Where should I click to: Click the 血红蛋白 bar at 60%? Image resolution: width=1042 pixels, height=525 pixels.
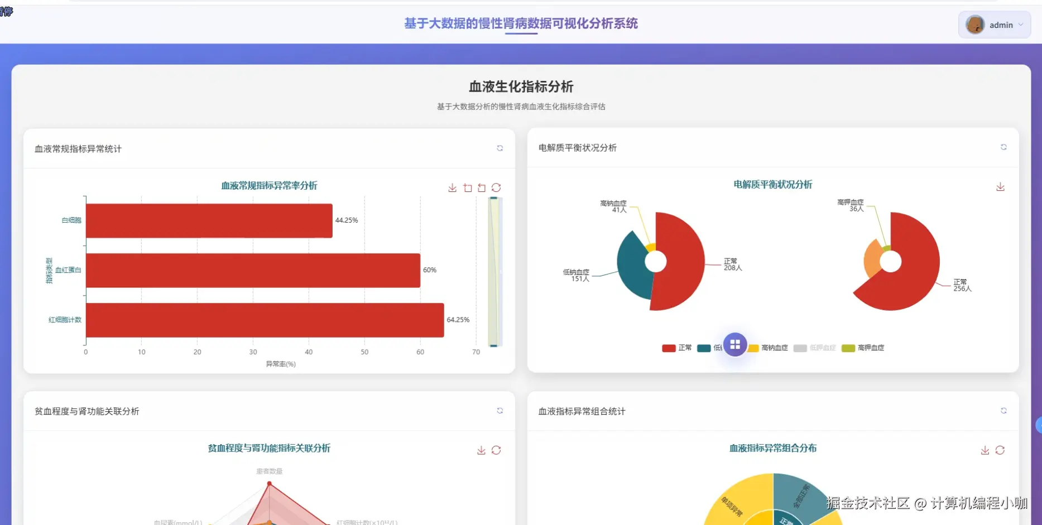(253, 271)
